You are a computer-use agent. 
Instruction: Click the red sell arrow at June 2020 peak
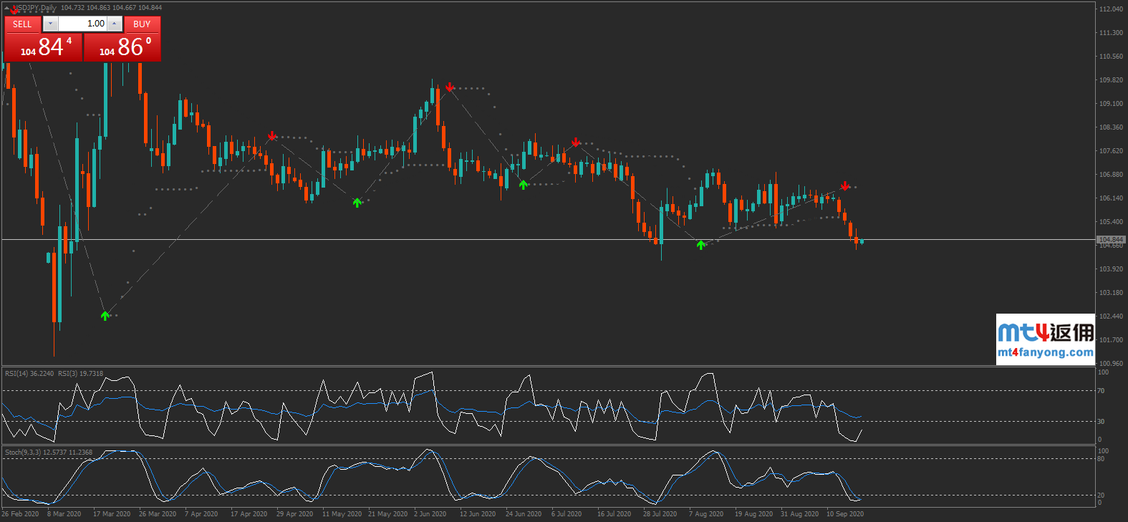click(449, 87)
